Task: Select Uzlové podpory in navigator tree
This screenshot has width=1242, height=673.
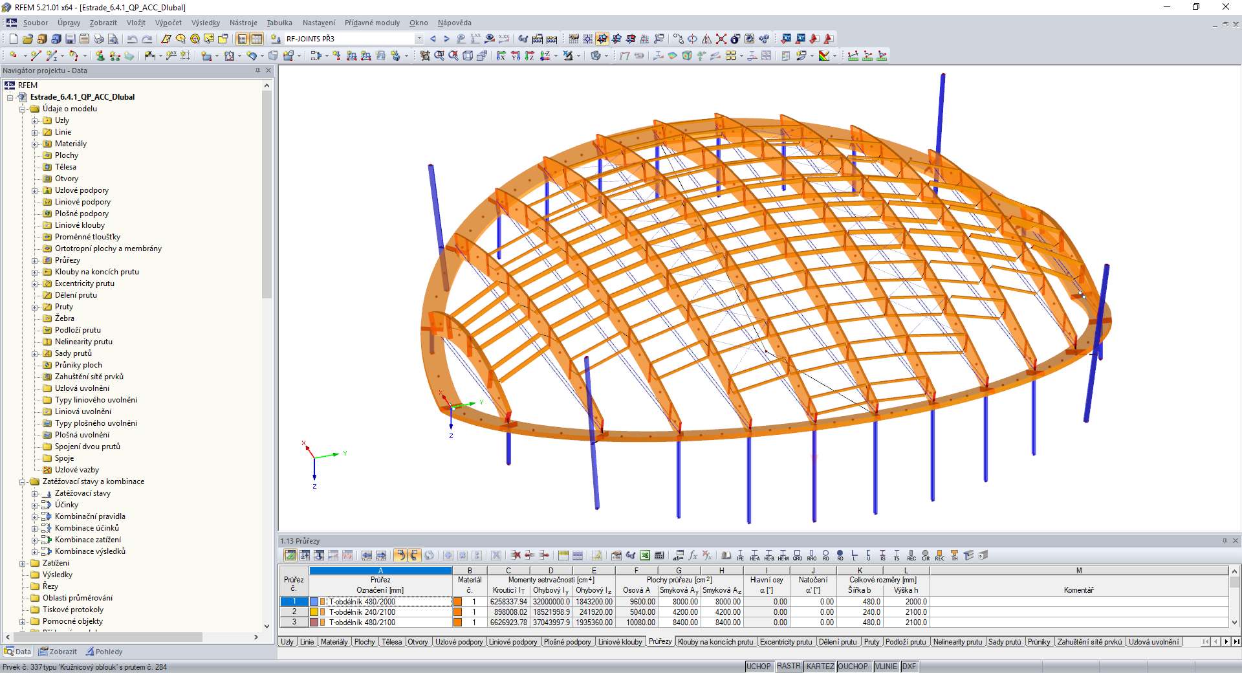Action: coord(82,190)
